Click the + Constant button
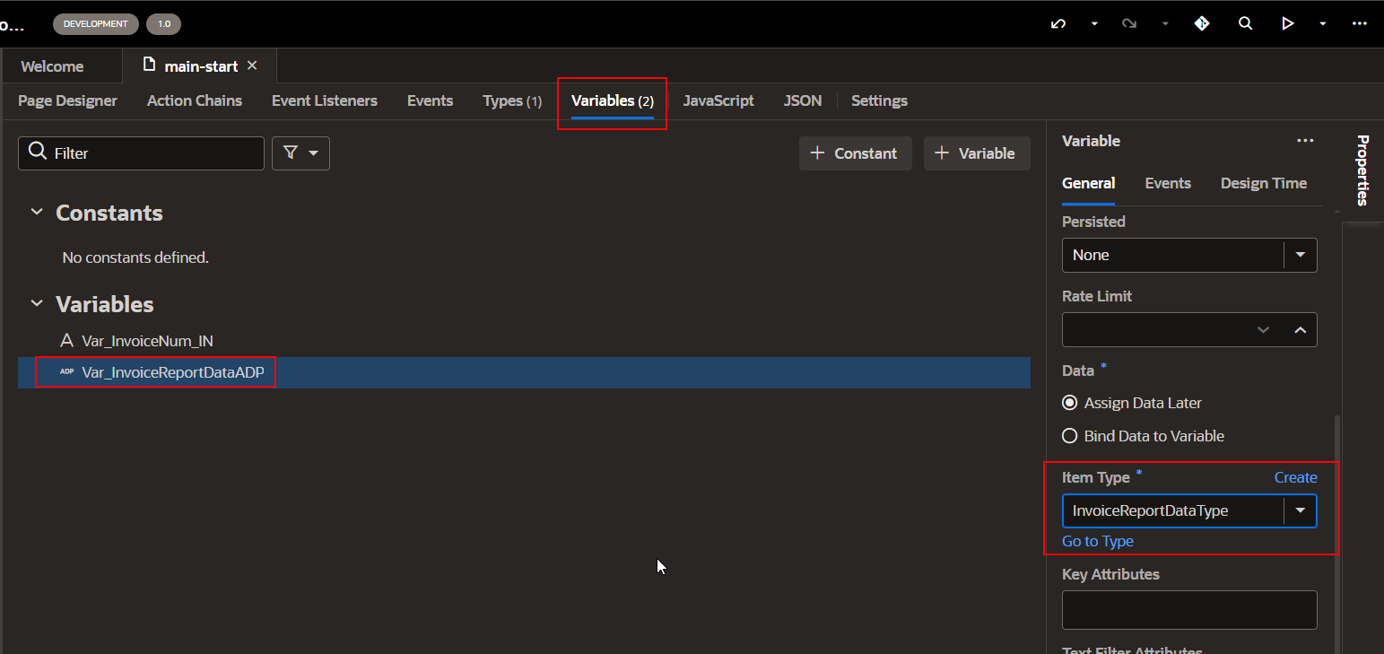1384x654 pixels. [x=856, y=153]
